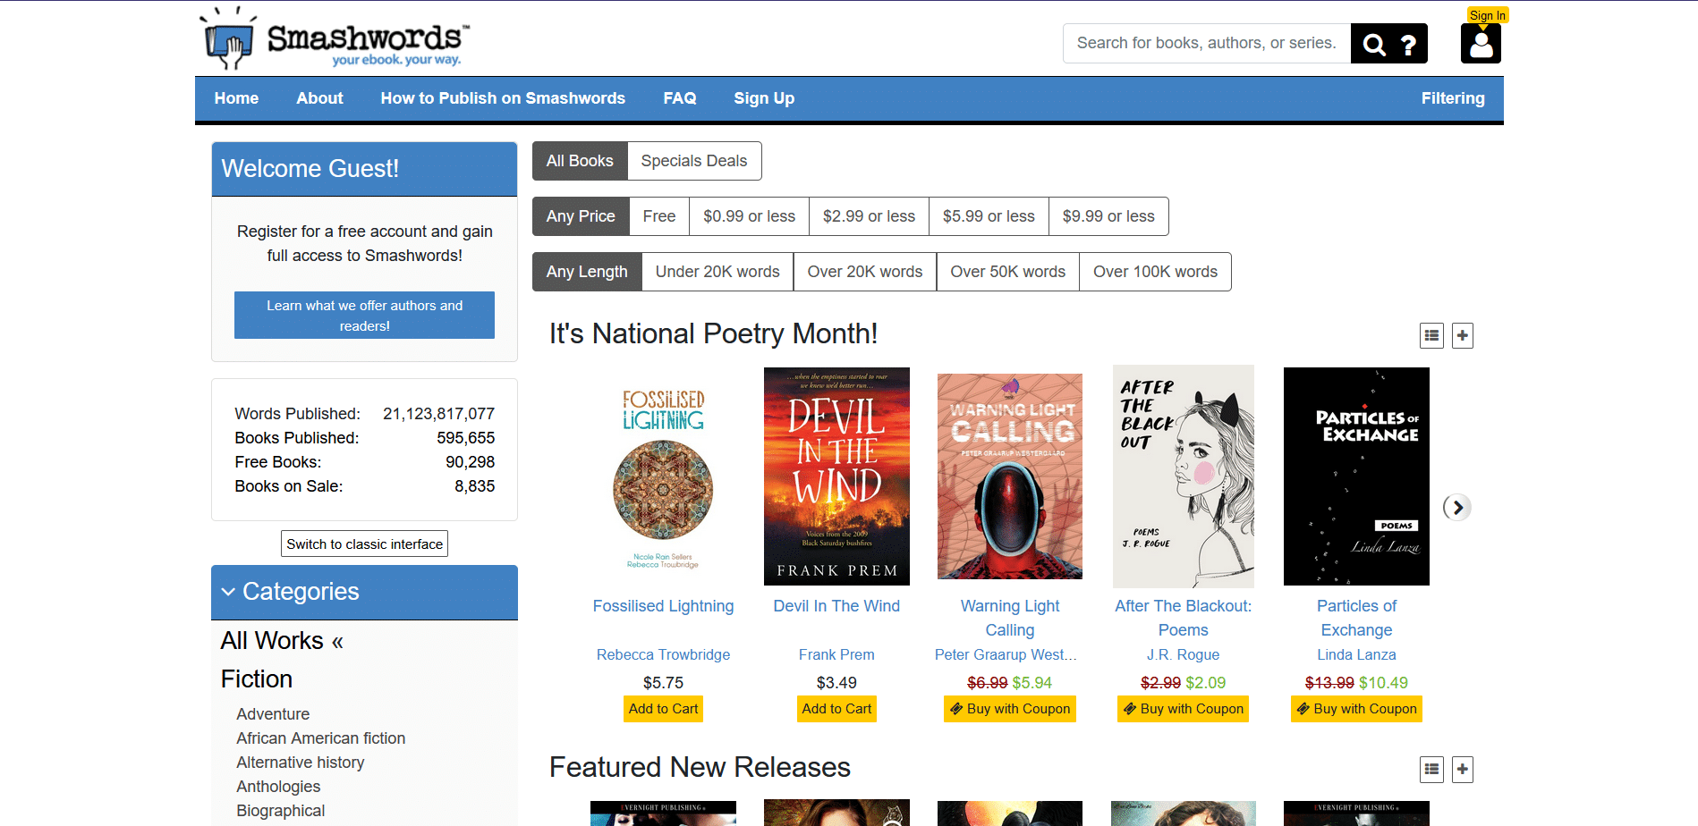The width and height of the screenshot is (1698, 826).
Task: Click the Sign In label
Action: pyautogui.click(x=1487, y=15)
